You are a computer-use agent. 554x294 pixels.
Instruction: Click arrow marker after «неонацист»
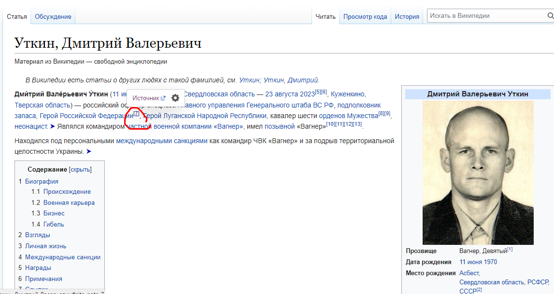coord(52,126)
